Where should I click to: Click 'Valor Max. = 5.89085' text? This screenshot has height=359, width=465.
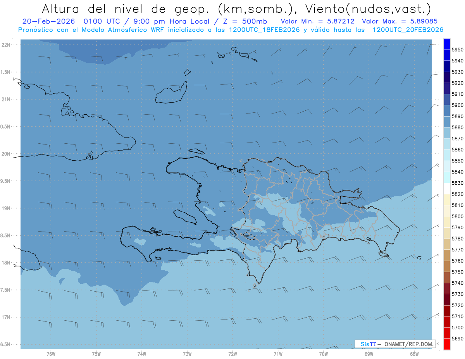tap(400, 21)
